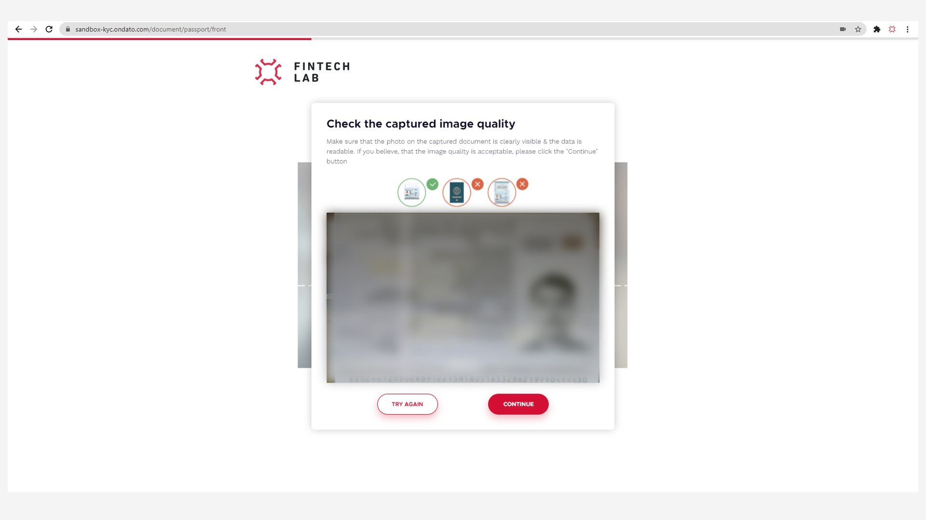Click the red Ondato extension icon
This screenshot has width=926, height=520.
pos(892,29)
